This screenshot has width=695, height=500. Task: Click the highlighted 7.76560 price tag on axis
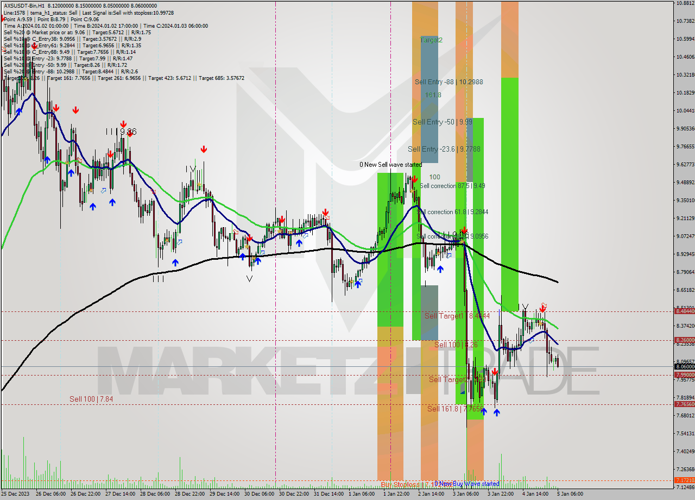point(684,404)
